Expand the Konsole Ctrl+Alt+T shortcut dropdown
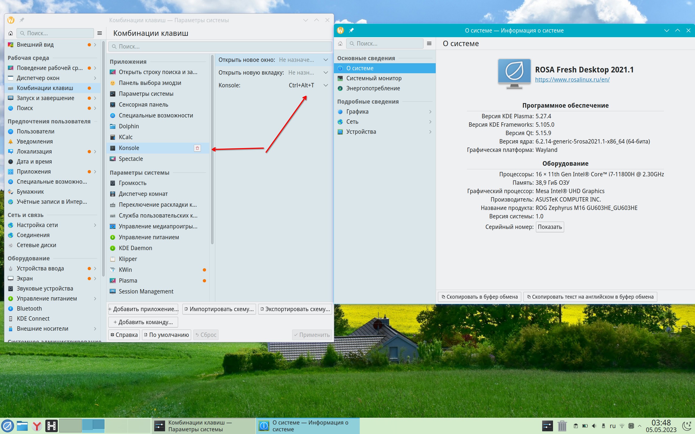Viewport: 695px width, 434px height. 326,85
